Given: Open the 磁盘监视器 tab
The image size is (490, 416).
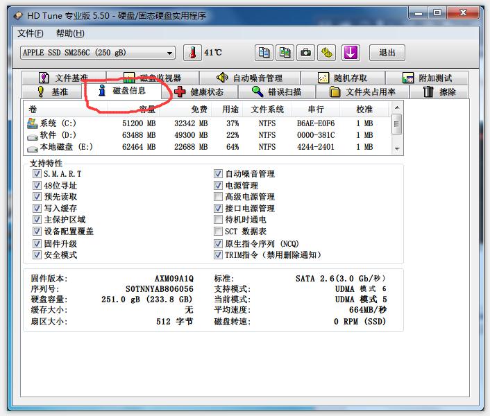Looking at the screenshot, I should (153, 78).
